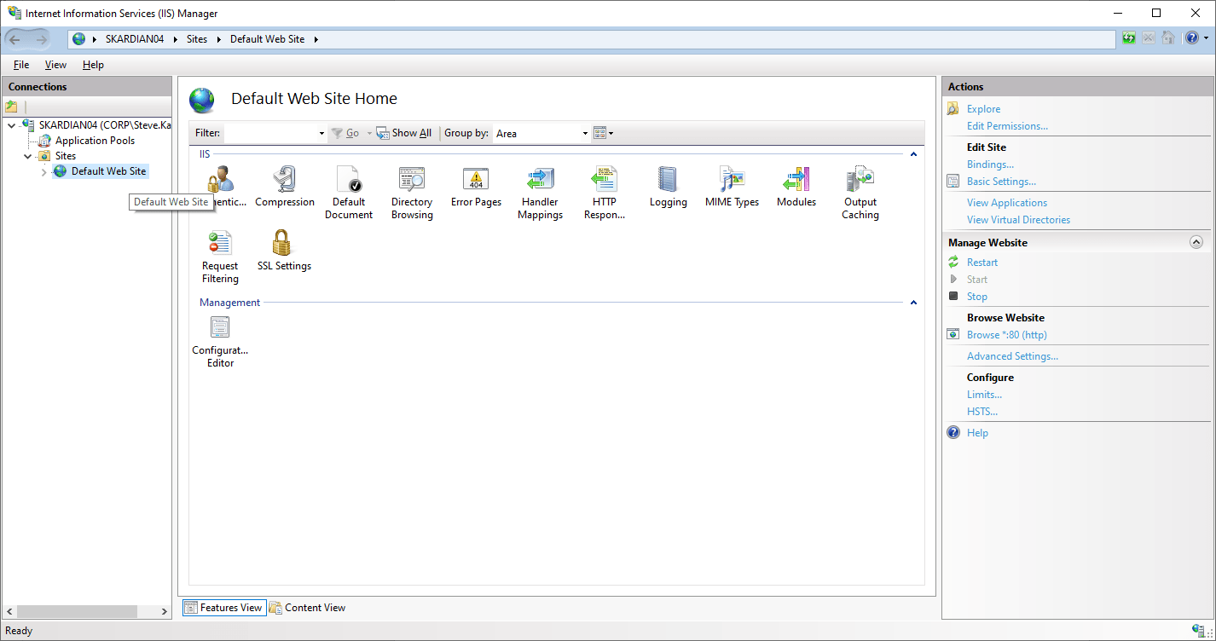Expand the Default Web Site node
Screen dimensions: 1216x641
tap(44, 172)
